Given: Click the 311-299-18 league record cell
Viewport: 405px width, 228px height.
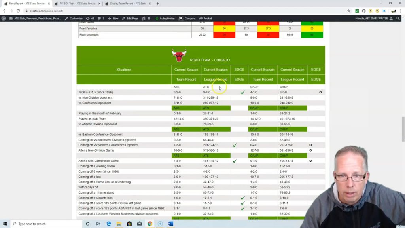Looking at the screenshot, I should point(210,97).
